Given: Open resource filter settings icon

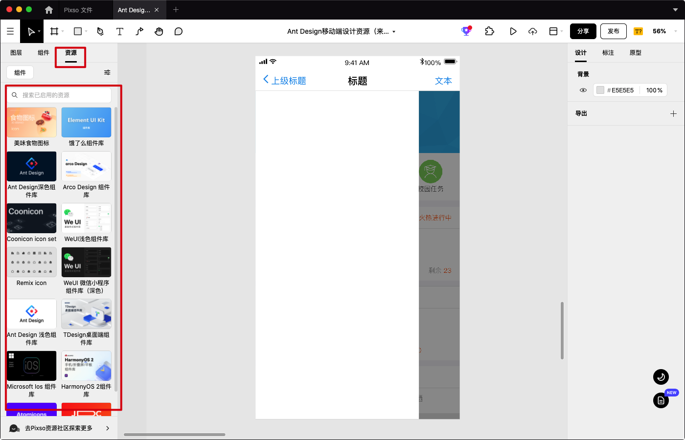Looking at the screenshot, I should pyautogui.click(x=107, y=72).
